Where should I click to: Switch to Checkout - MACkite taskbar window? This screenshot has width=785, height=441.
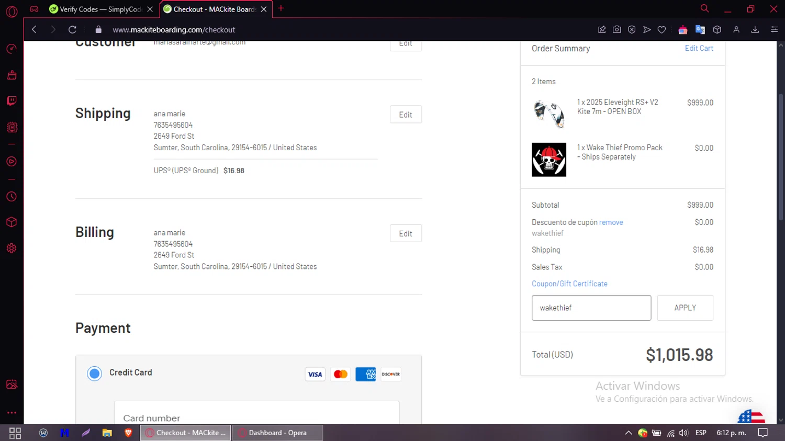click(x=185, y=433)
